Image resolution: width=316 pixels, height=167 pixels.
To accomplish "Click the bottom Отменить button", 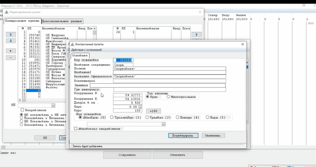I will 177,155.
